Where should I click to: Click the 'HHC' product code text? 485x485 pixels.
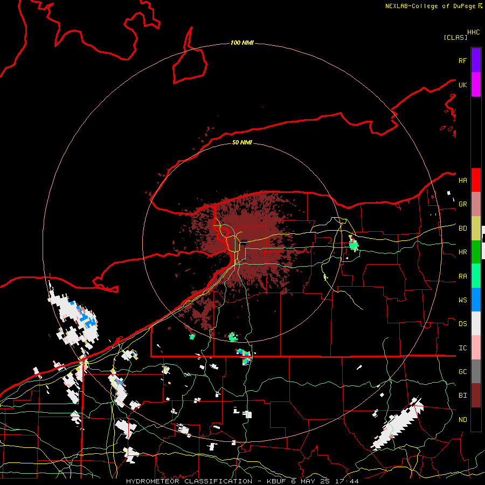(x=473, y=32)
